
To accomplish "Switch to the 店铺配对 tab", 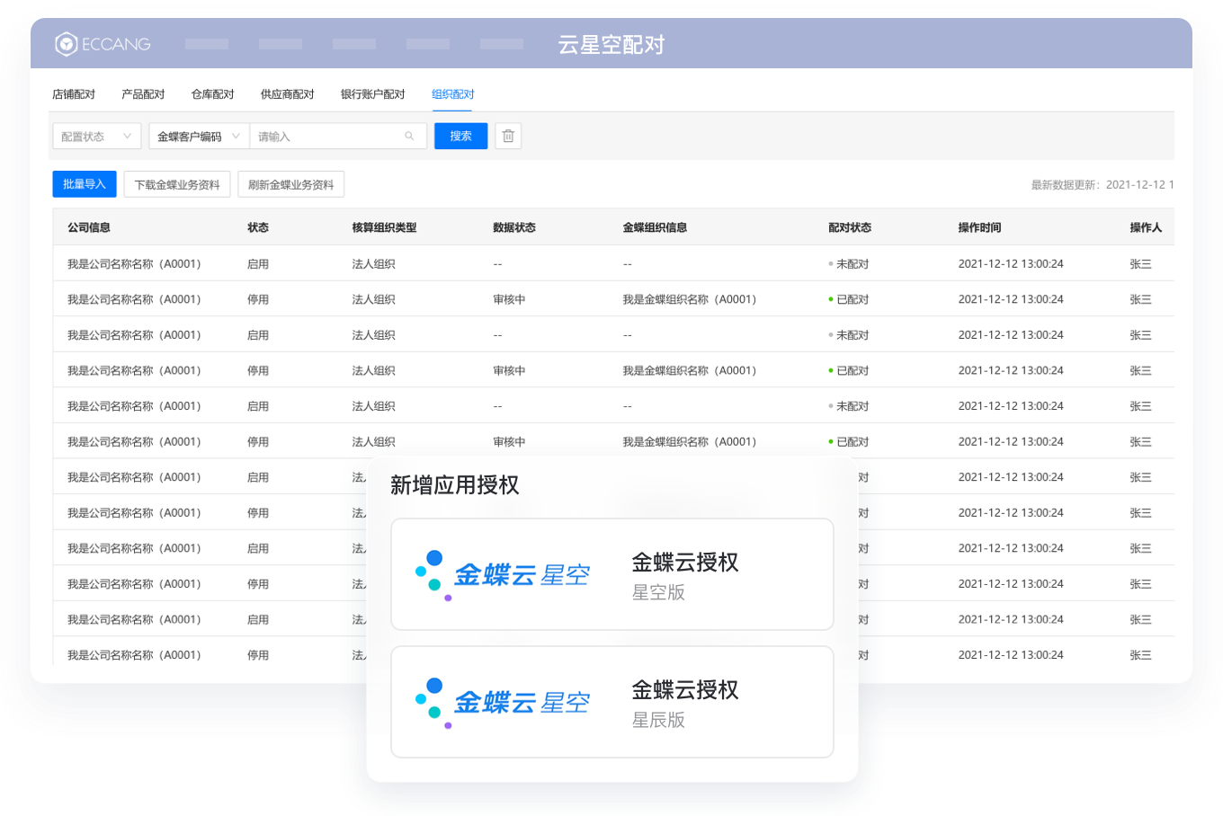I will [x=74, y=94].
